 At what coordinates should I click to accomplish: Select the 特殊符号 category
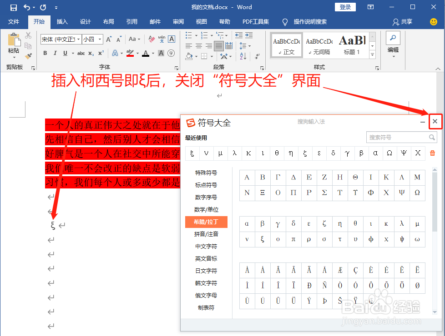click(x=206, y=173)
